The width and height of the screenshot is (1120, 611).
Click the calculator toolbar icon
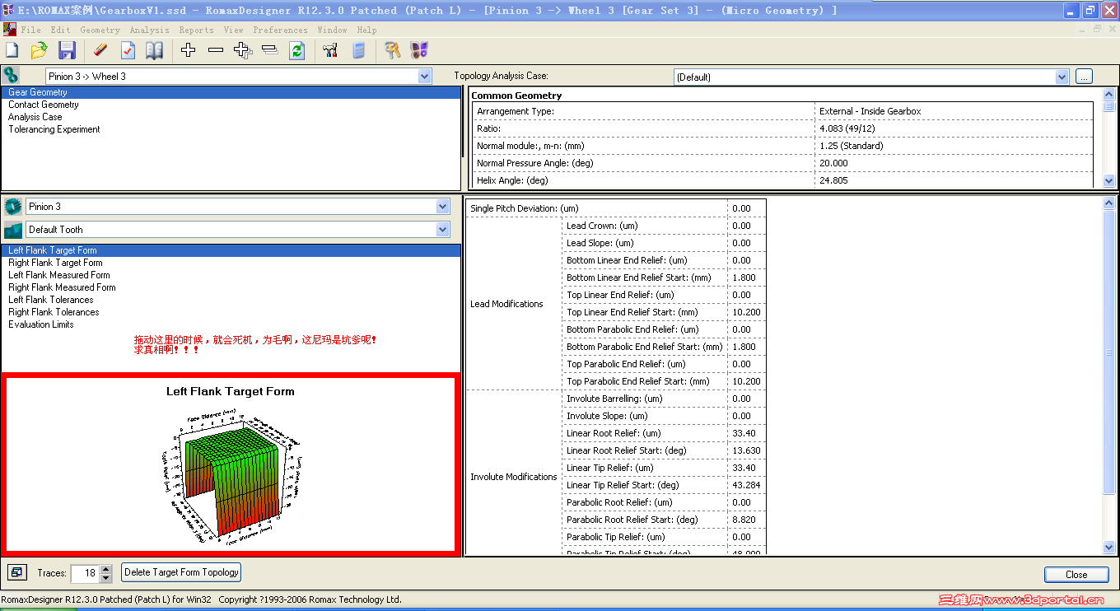(358, 51)
